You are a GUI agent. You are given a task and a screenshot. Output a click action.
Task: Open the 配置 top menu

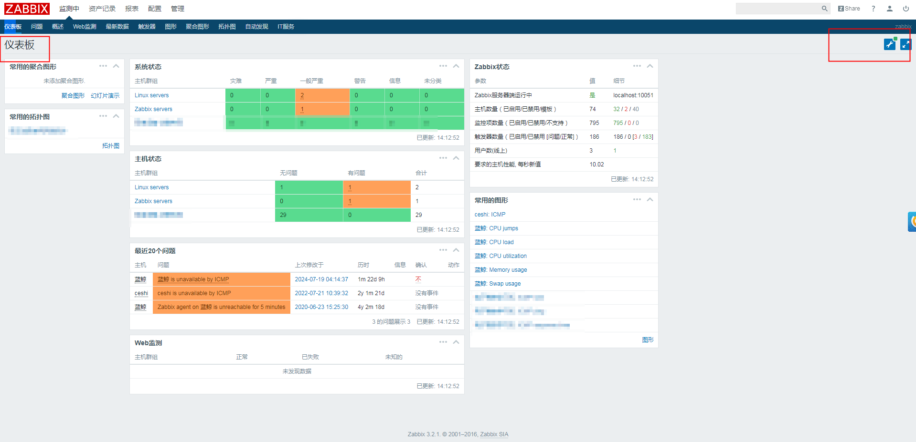[155, 9]
